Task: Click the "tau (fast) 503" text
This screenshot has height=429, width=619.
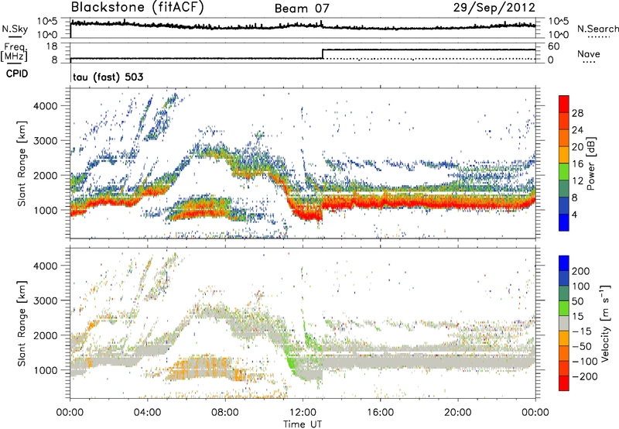Action: [108, 77]
